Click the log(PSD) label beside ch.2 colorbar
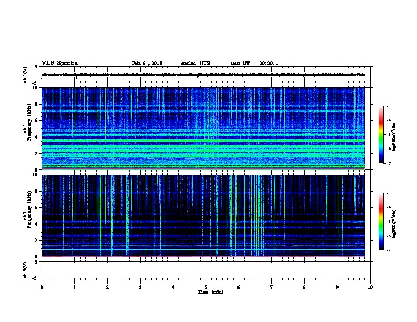The image size is (417, 322). point(394,224)
